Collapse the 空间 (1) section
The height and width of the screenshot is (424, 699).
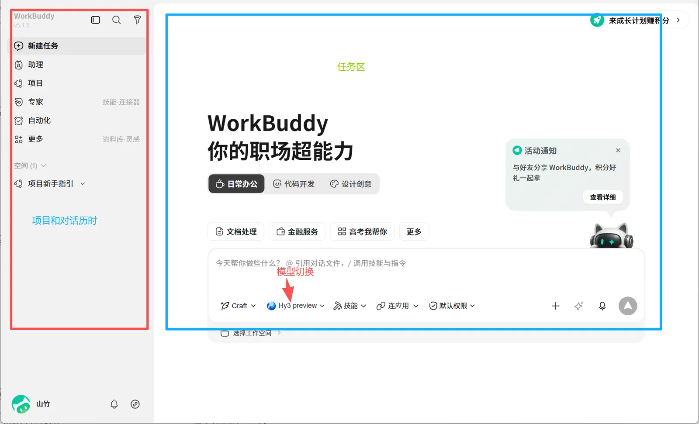click(x=30, y=165)
